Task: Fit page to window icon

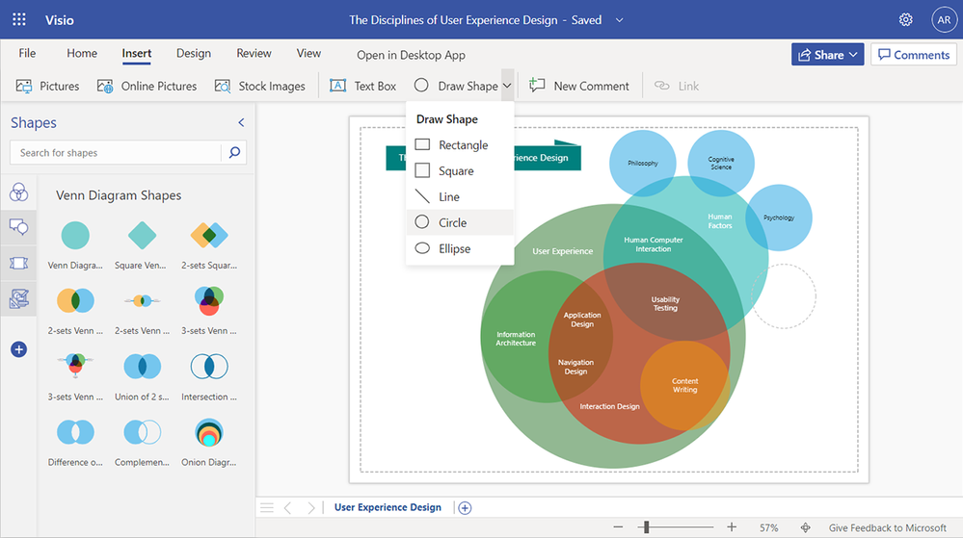Action: (x=805, y=527)
